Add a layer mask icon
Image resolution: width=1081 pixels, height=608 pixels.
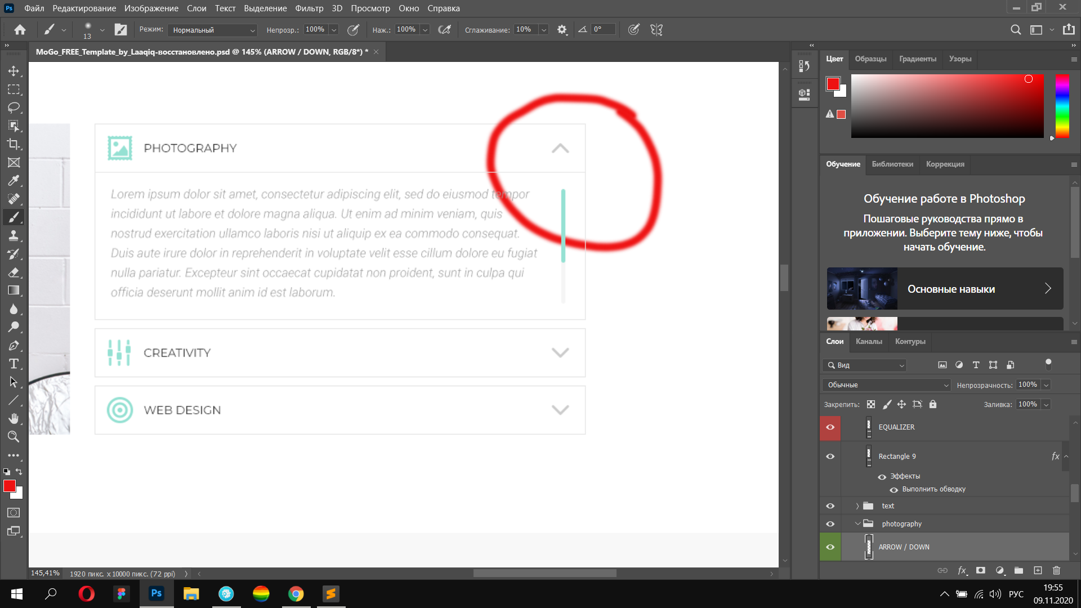981,570
